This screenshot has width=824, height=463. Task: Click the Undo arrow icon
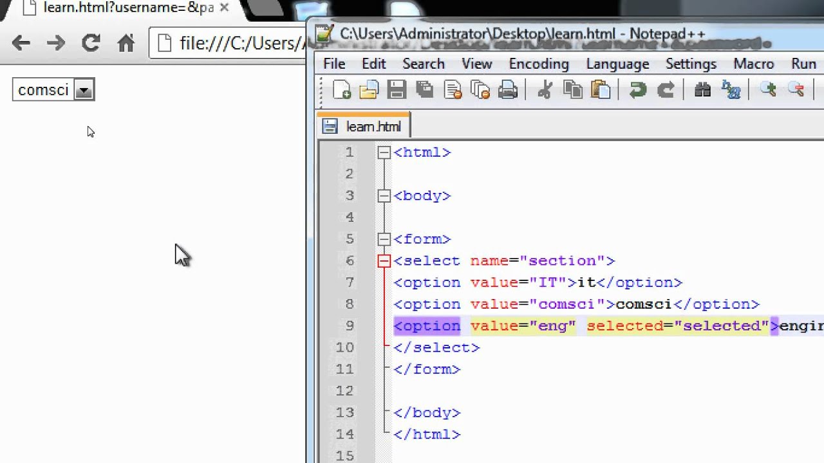[x=638, y=89]
